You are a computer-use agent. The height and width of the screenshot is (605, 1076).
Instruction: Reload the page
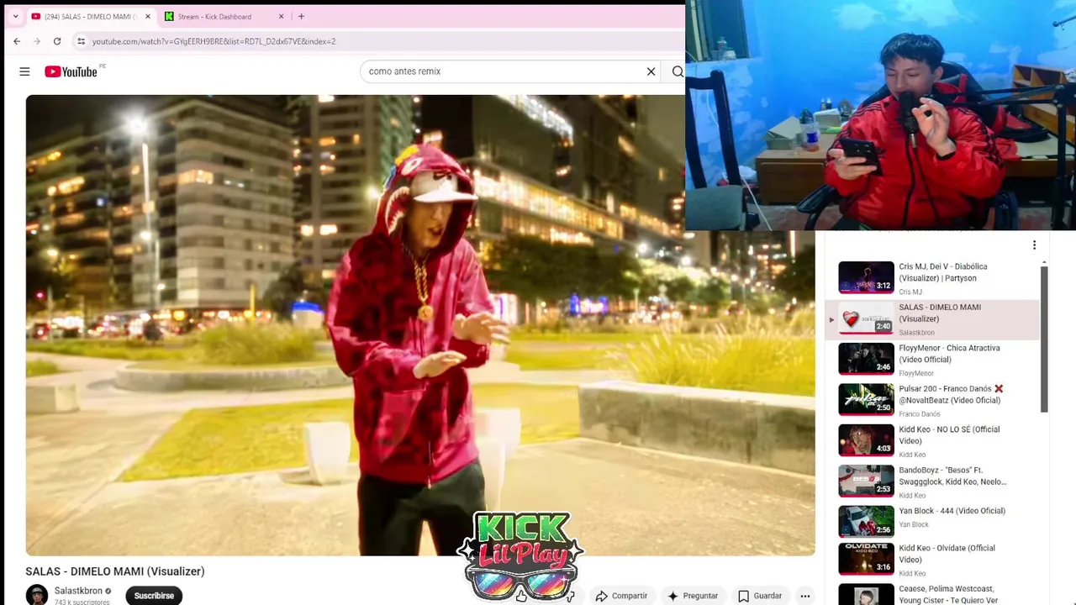coord(57,41)
